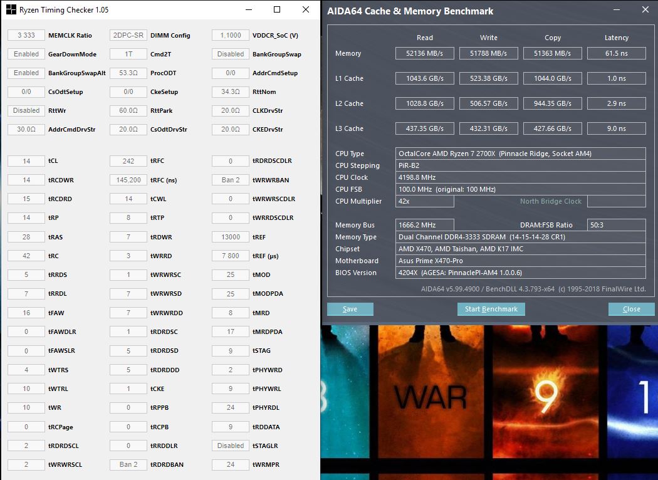This screenshot has height=480, width=658.
Task: Select the RttPark 60.0Ω field
Action: [128, 111]
